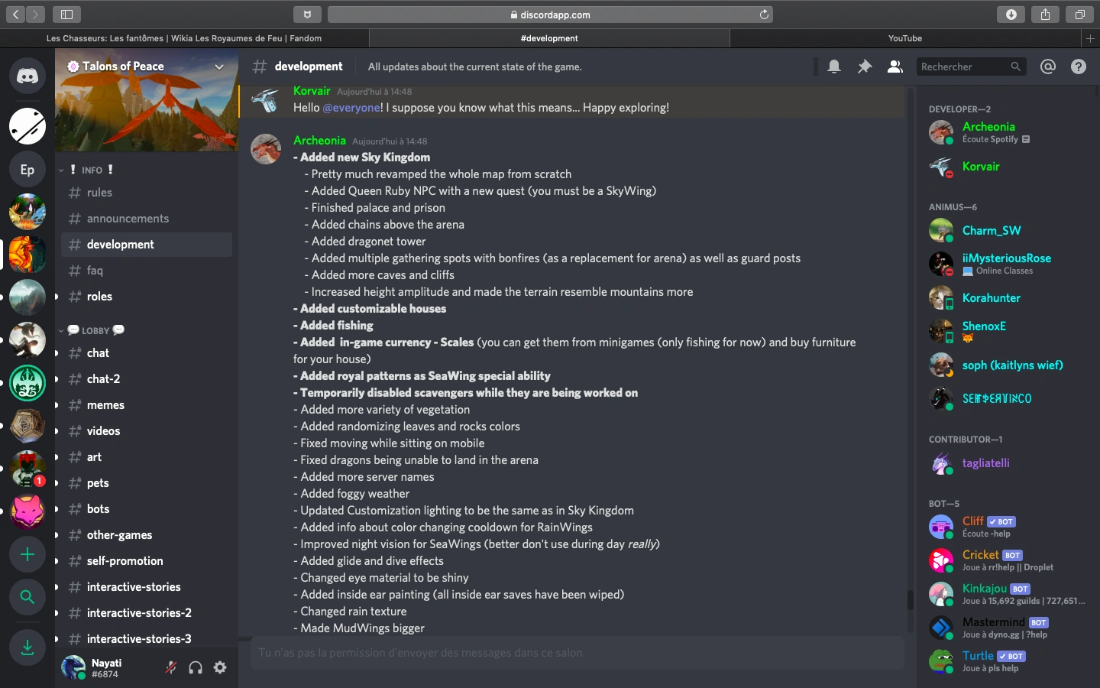The image size is (1100, 688).
Task: Click the @everyone mention in Korvair's message
Action: 351,108
